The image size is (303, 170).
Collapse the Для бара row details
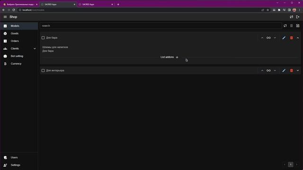pos(298,38)
